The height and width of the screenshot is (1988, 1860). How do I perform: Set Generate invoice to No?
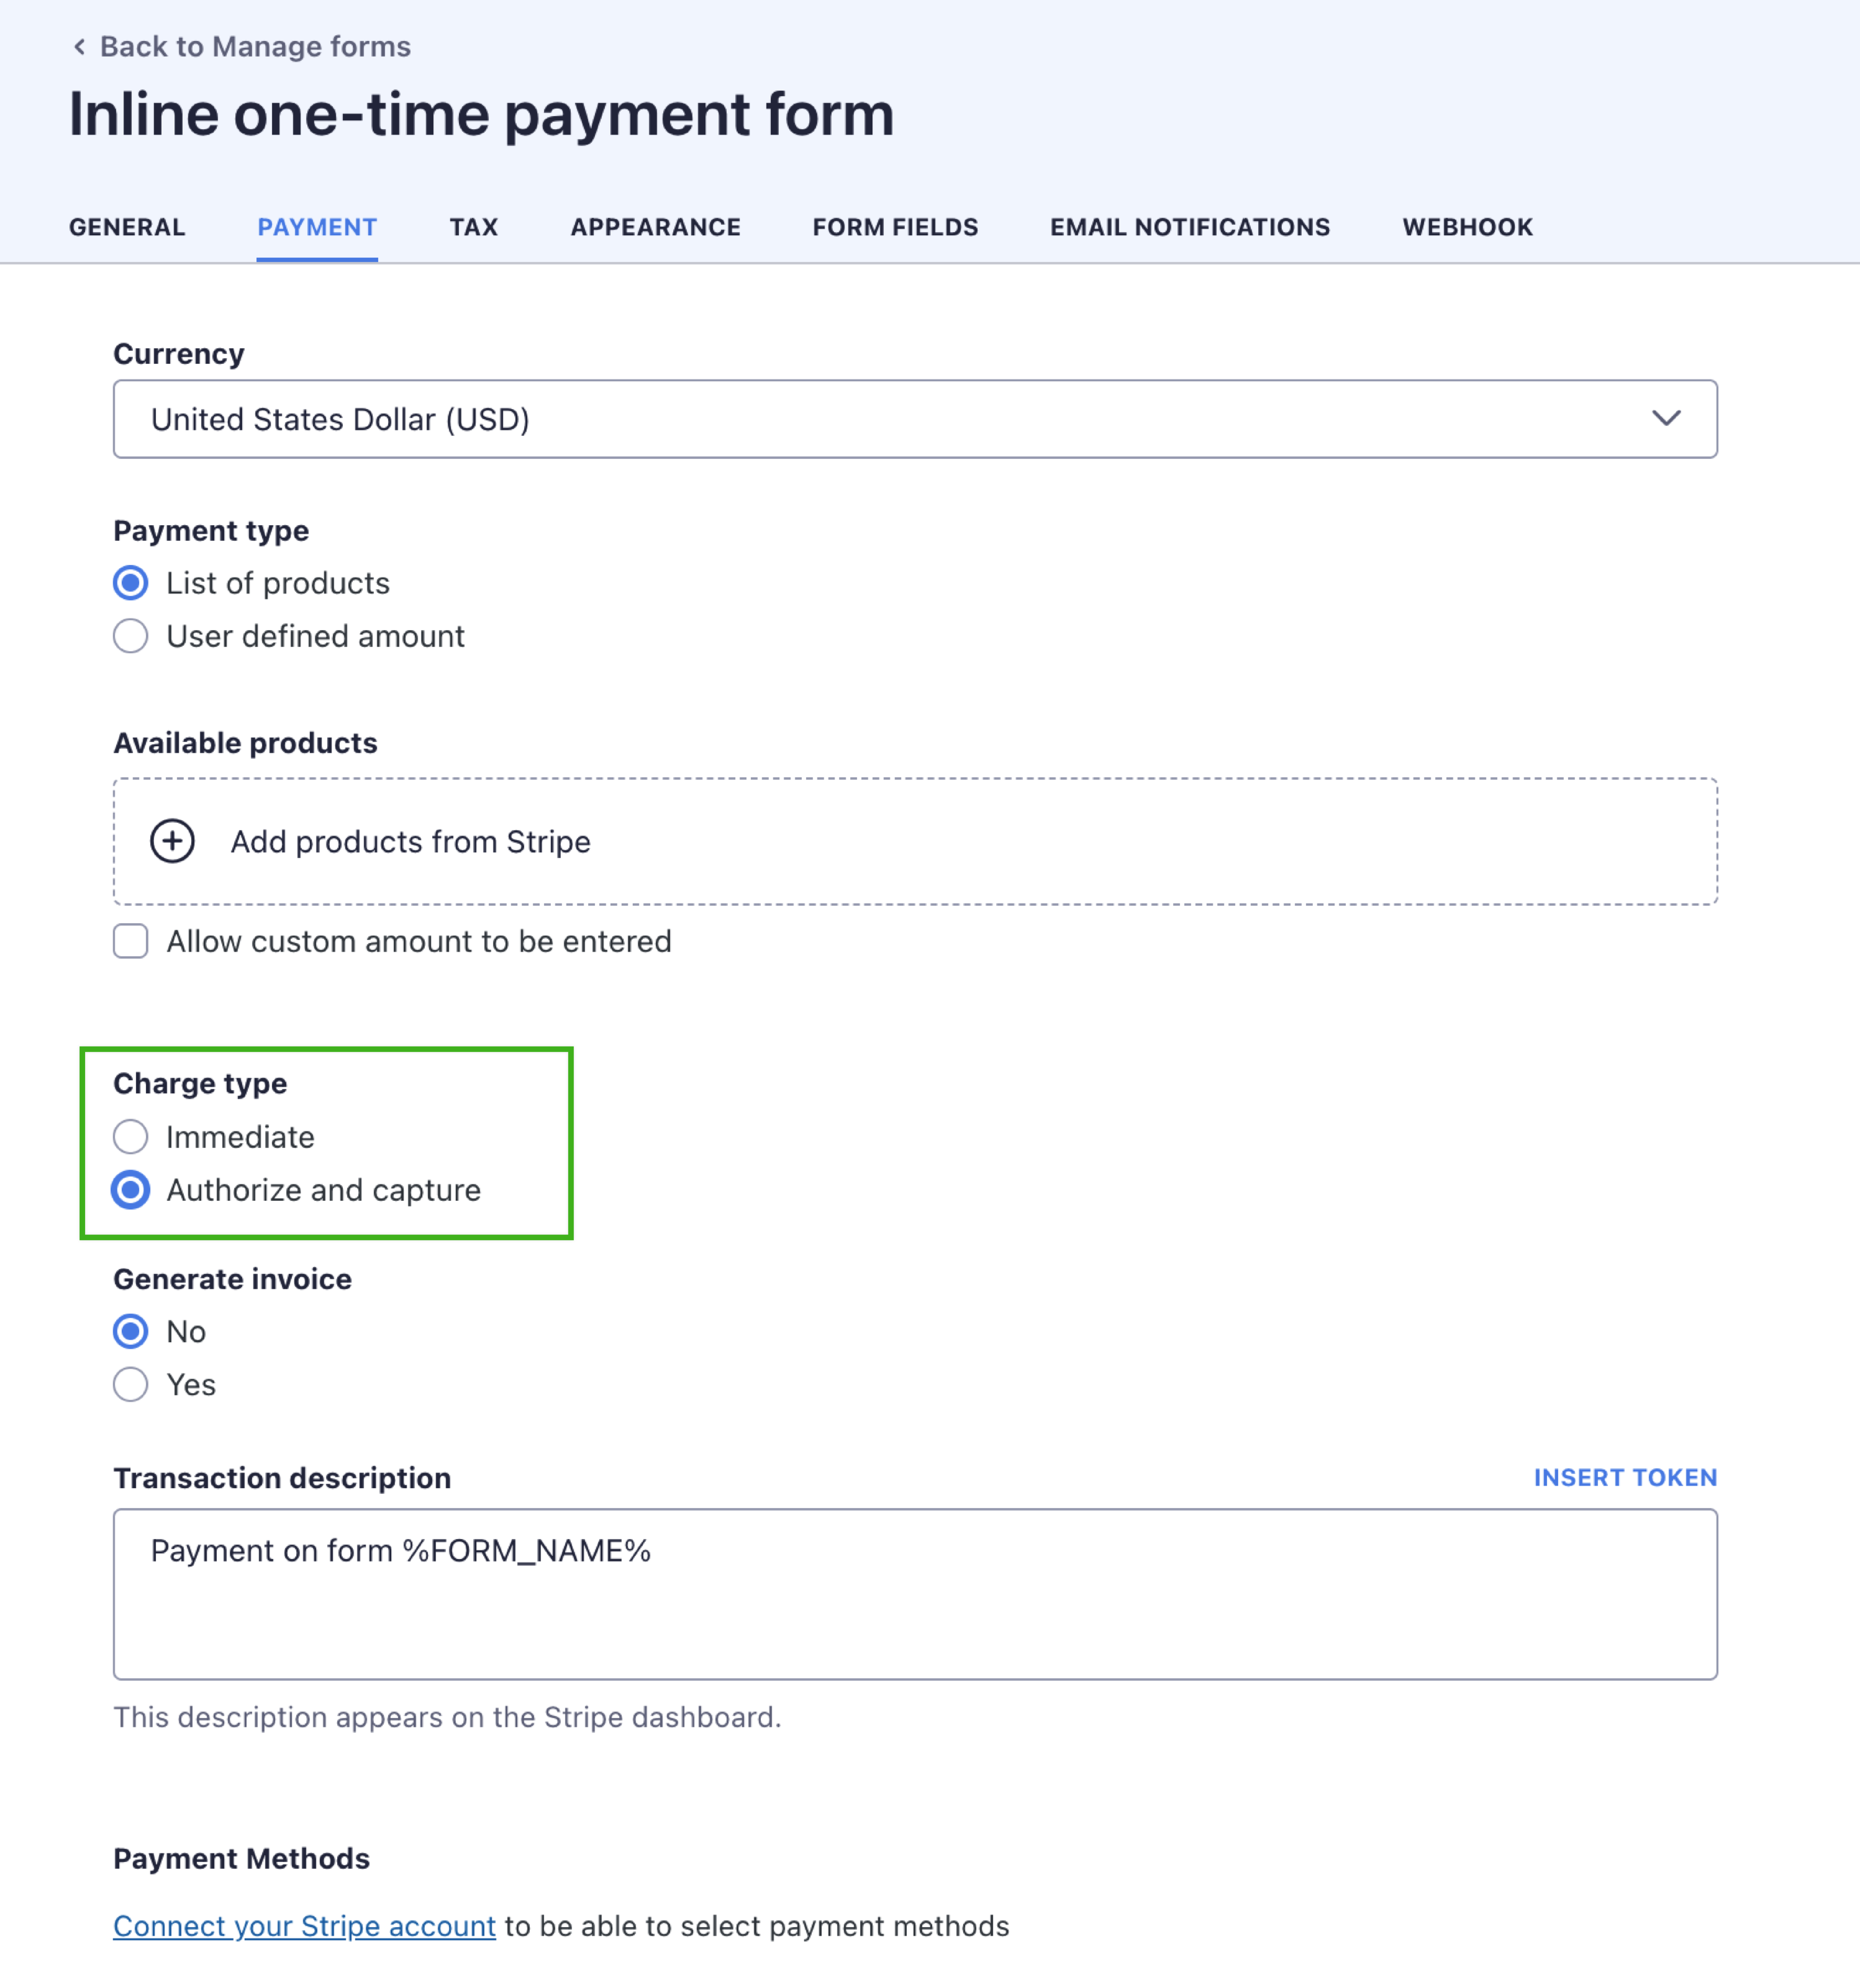click(130, 1331)
